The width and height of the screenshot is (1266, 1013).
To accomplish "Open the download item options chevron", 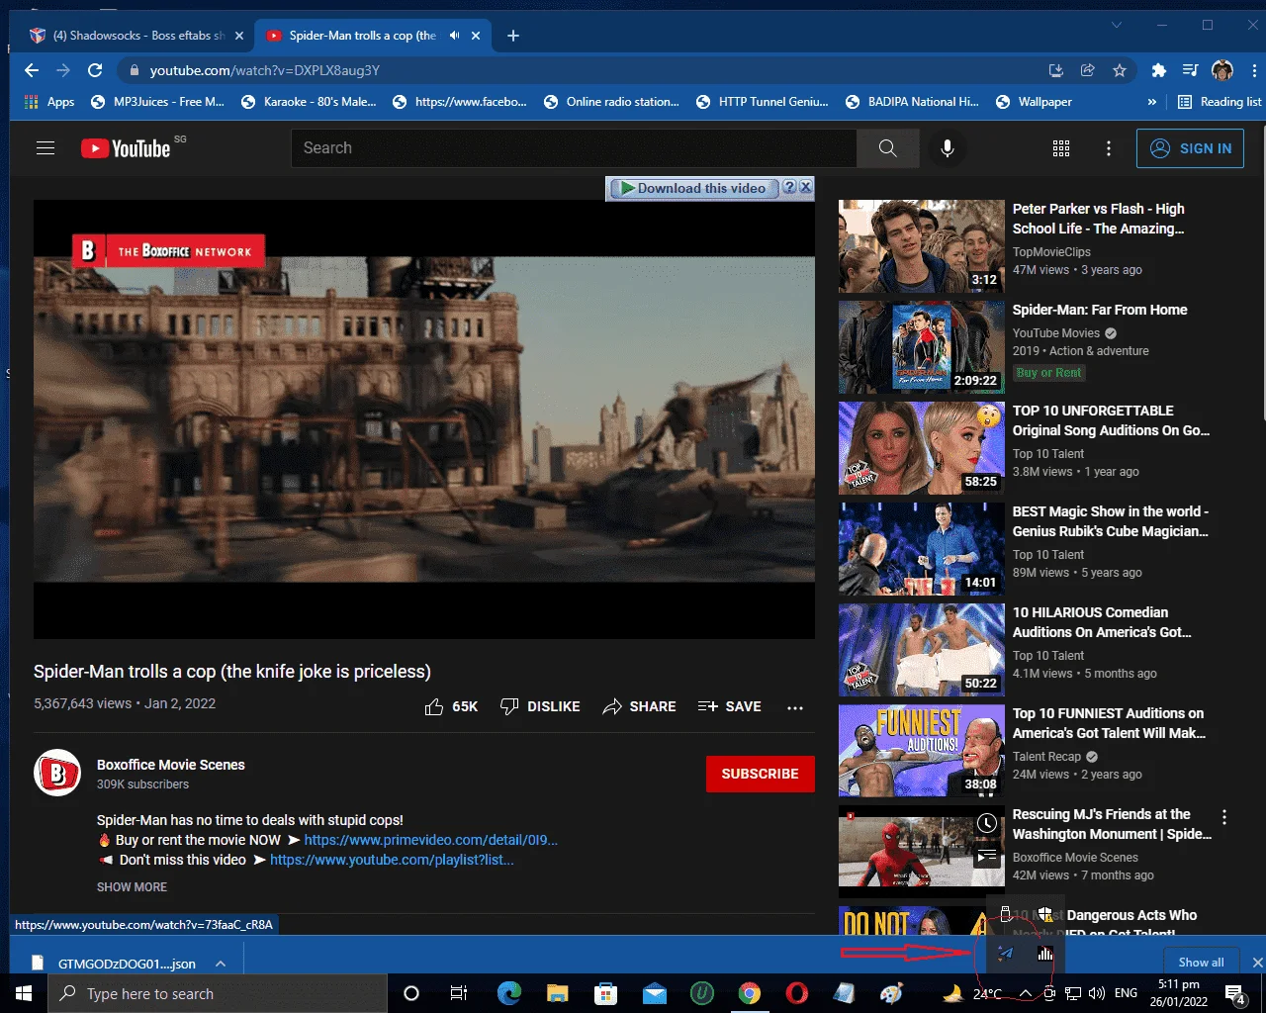I will (x=221, y=964).
